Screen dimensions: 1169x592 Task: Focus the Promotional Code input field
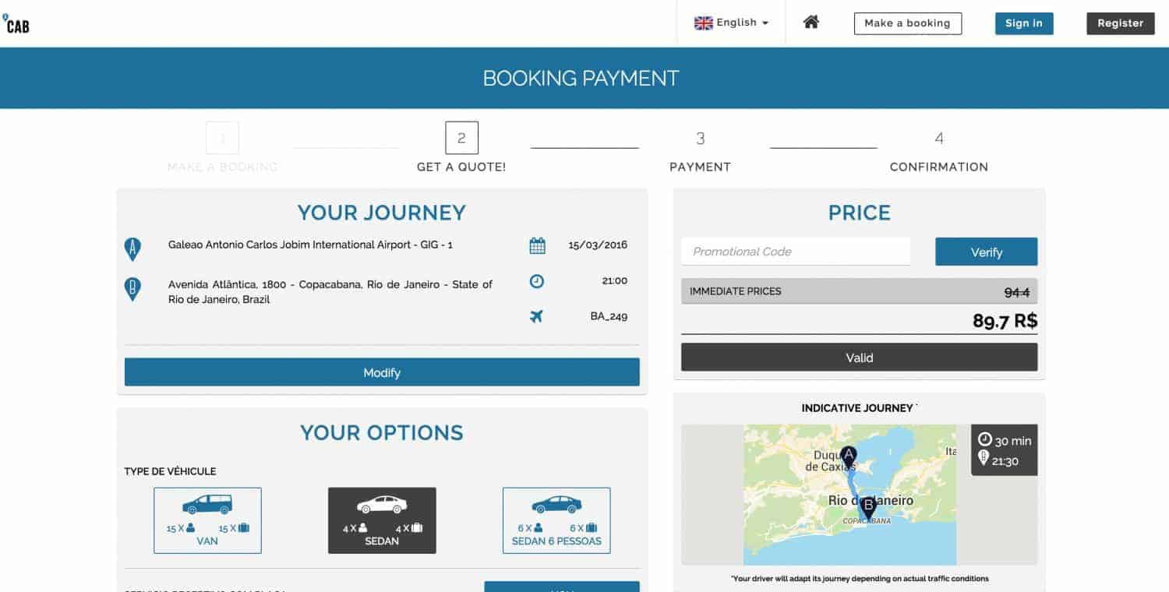(796, 252)
